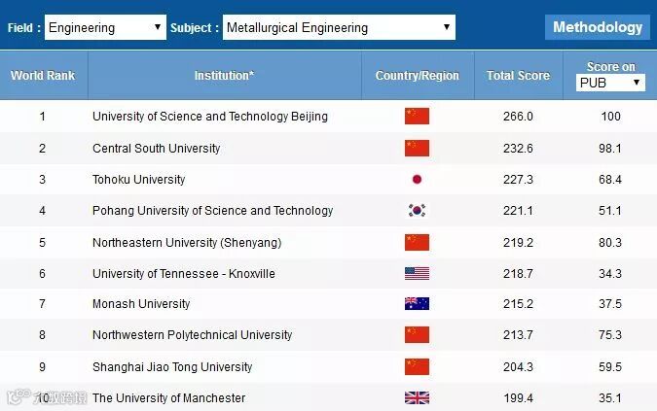Select PUB score 34.3
The image size is (657, 411).
(x=610, y=273)
